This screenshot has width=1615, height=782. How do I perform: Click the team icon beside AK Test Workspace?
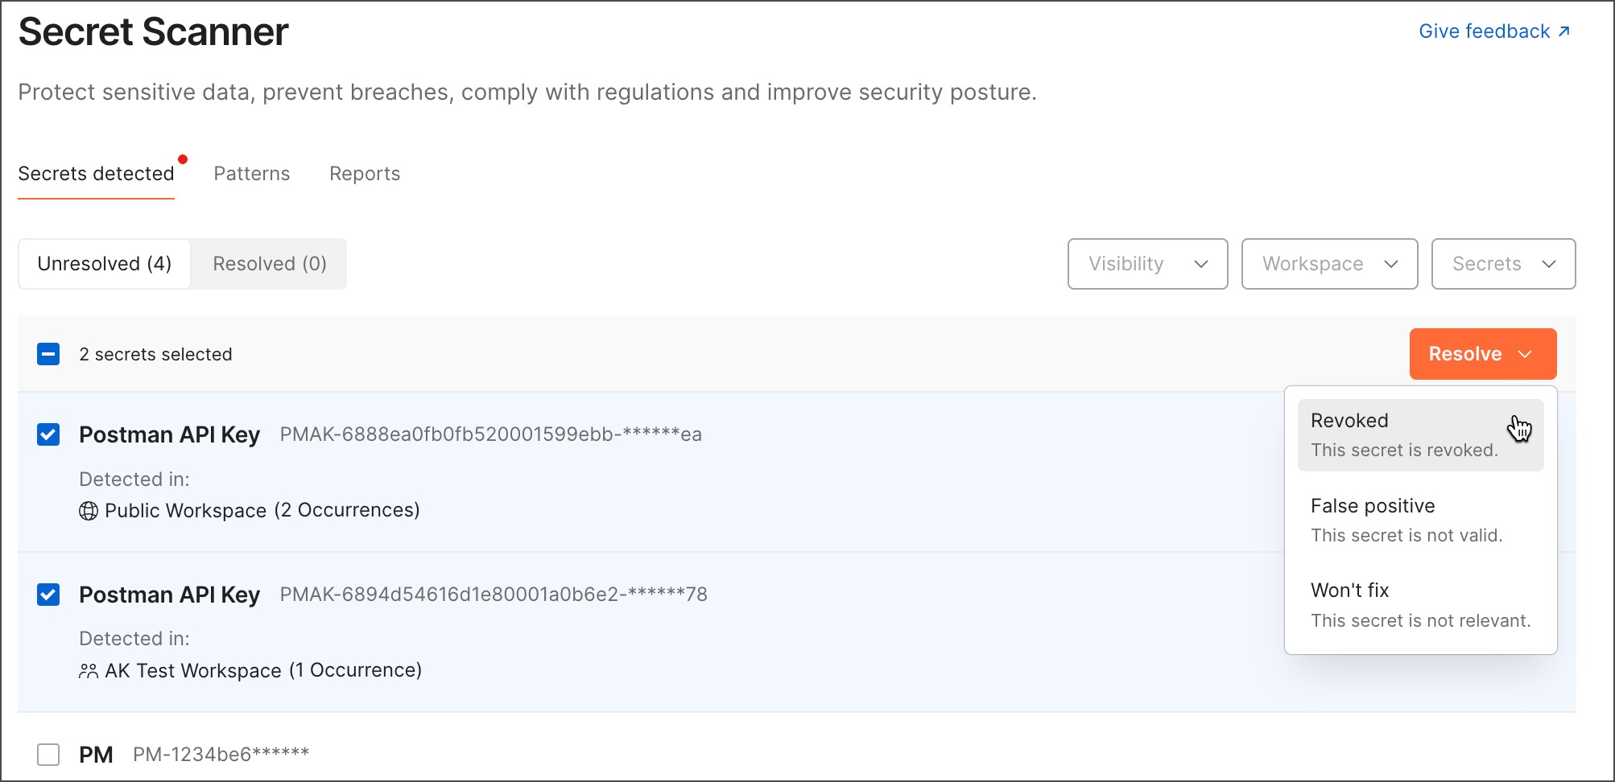89,669
